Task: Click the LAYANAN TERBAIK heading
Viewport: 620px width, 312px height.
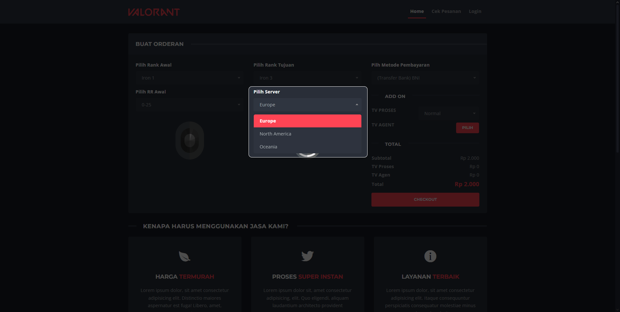Action: (x=430, y=277)
